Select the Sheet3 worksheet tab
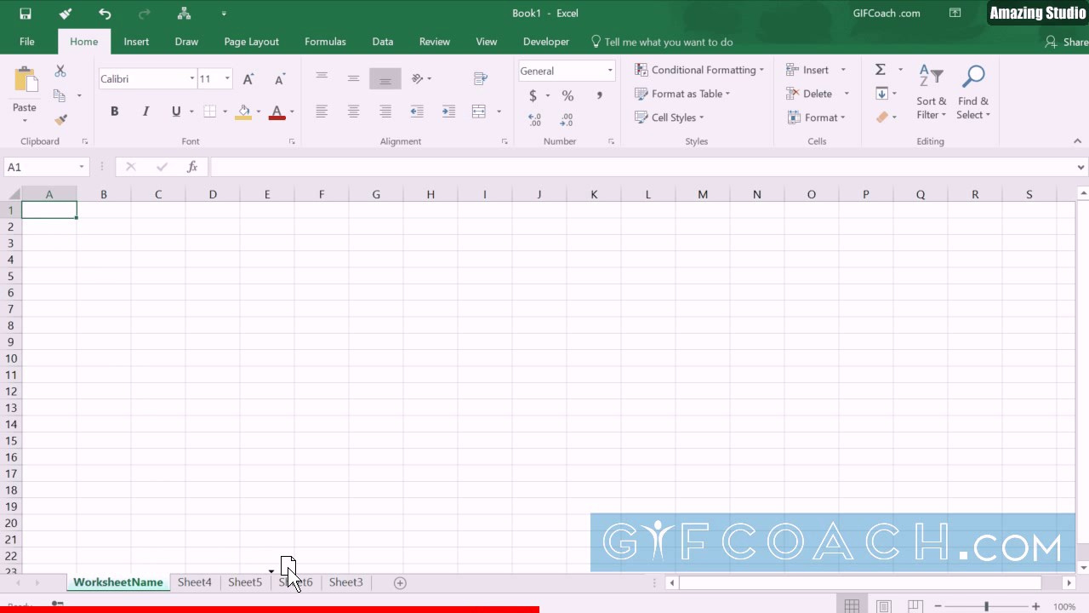This screenshot has height=613, width=1089. [x=345, y=582]
